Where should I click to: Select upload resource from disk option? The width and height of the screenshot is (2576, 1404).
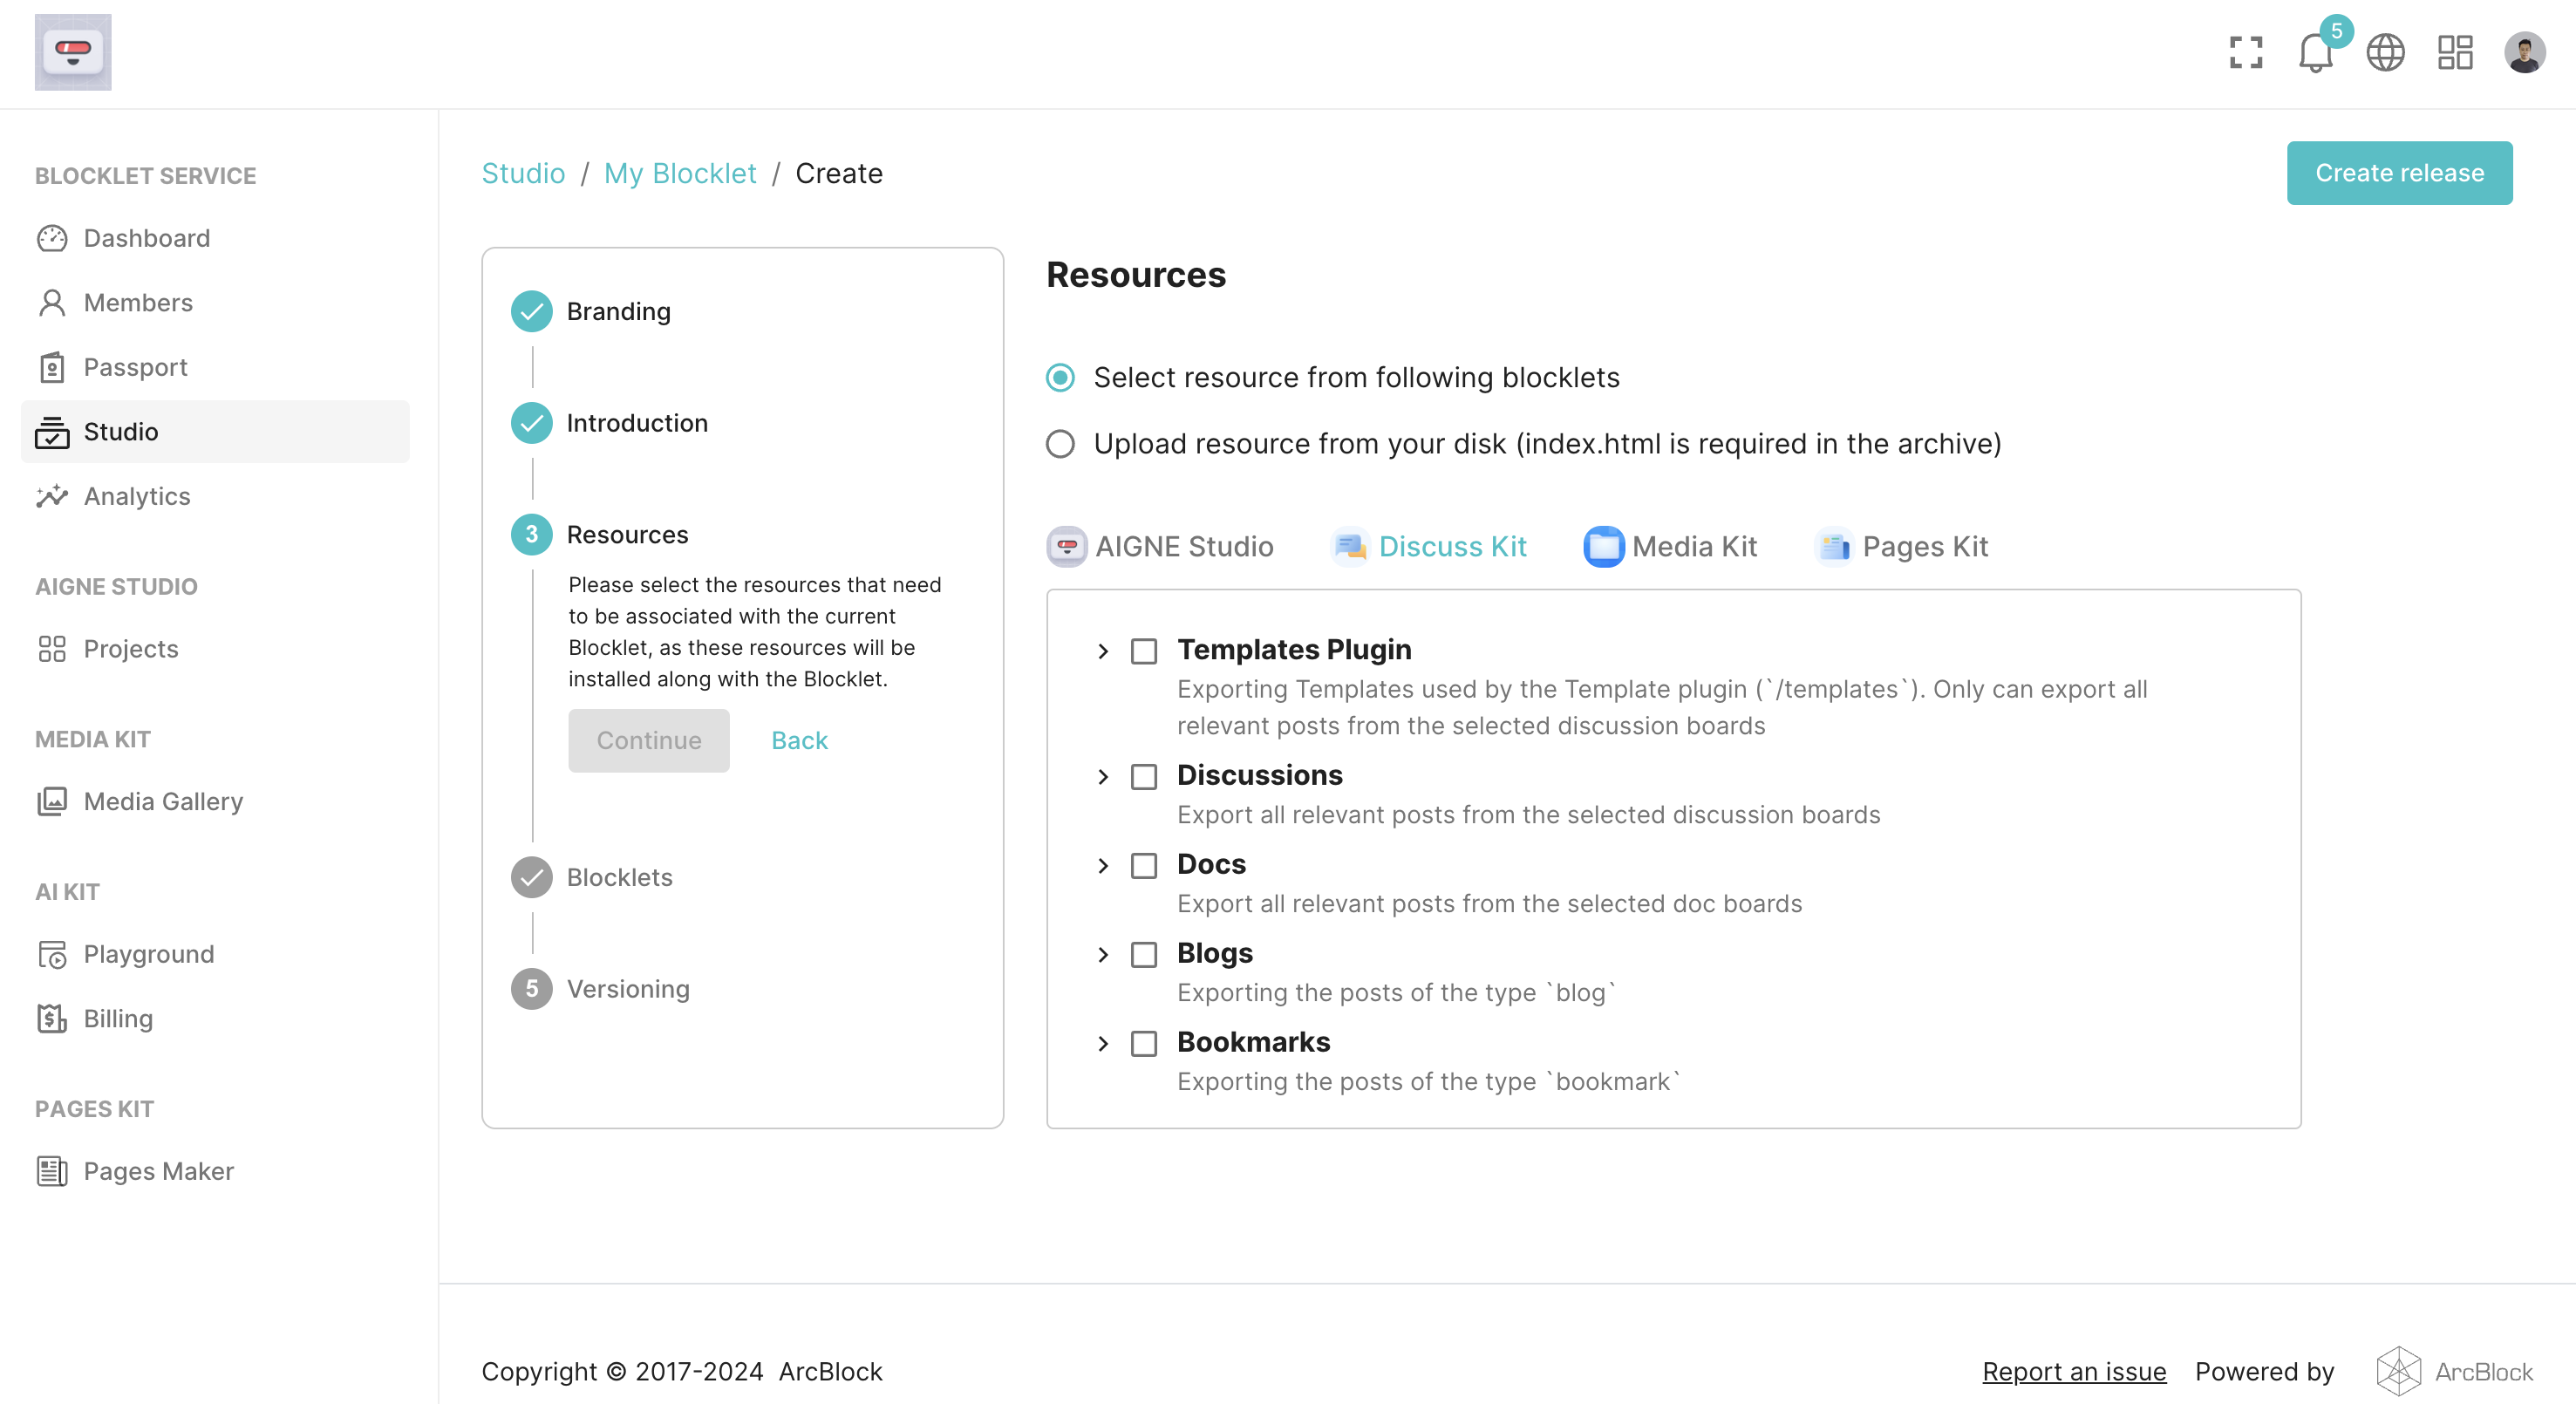tap(1060, 444)
